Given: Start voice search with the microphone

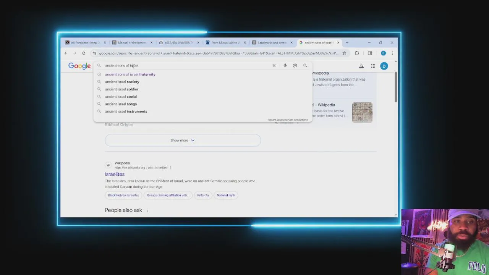Looking at the screenshot, I should (x=285, y=66).
